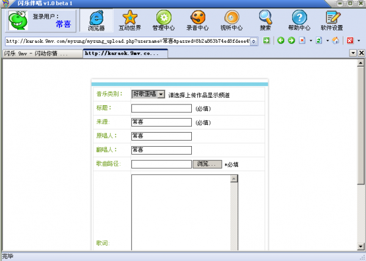Click the green Go arrow beside address bar

pyautogui.click(x=266, y=40)
